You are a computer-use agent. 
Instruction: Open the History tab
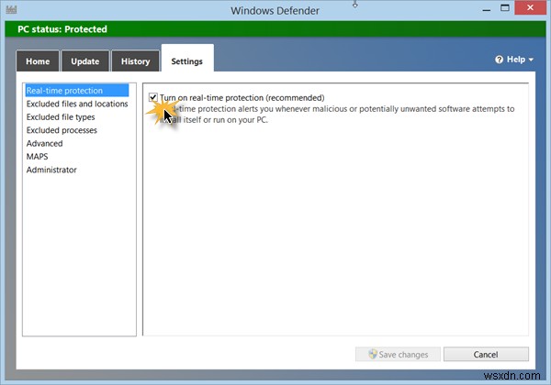point(135,61)
